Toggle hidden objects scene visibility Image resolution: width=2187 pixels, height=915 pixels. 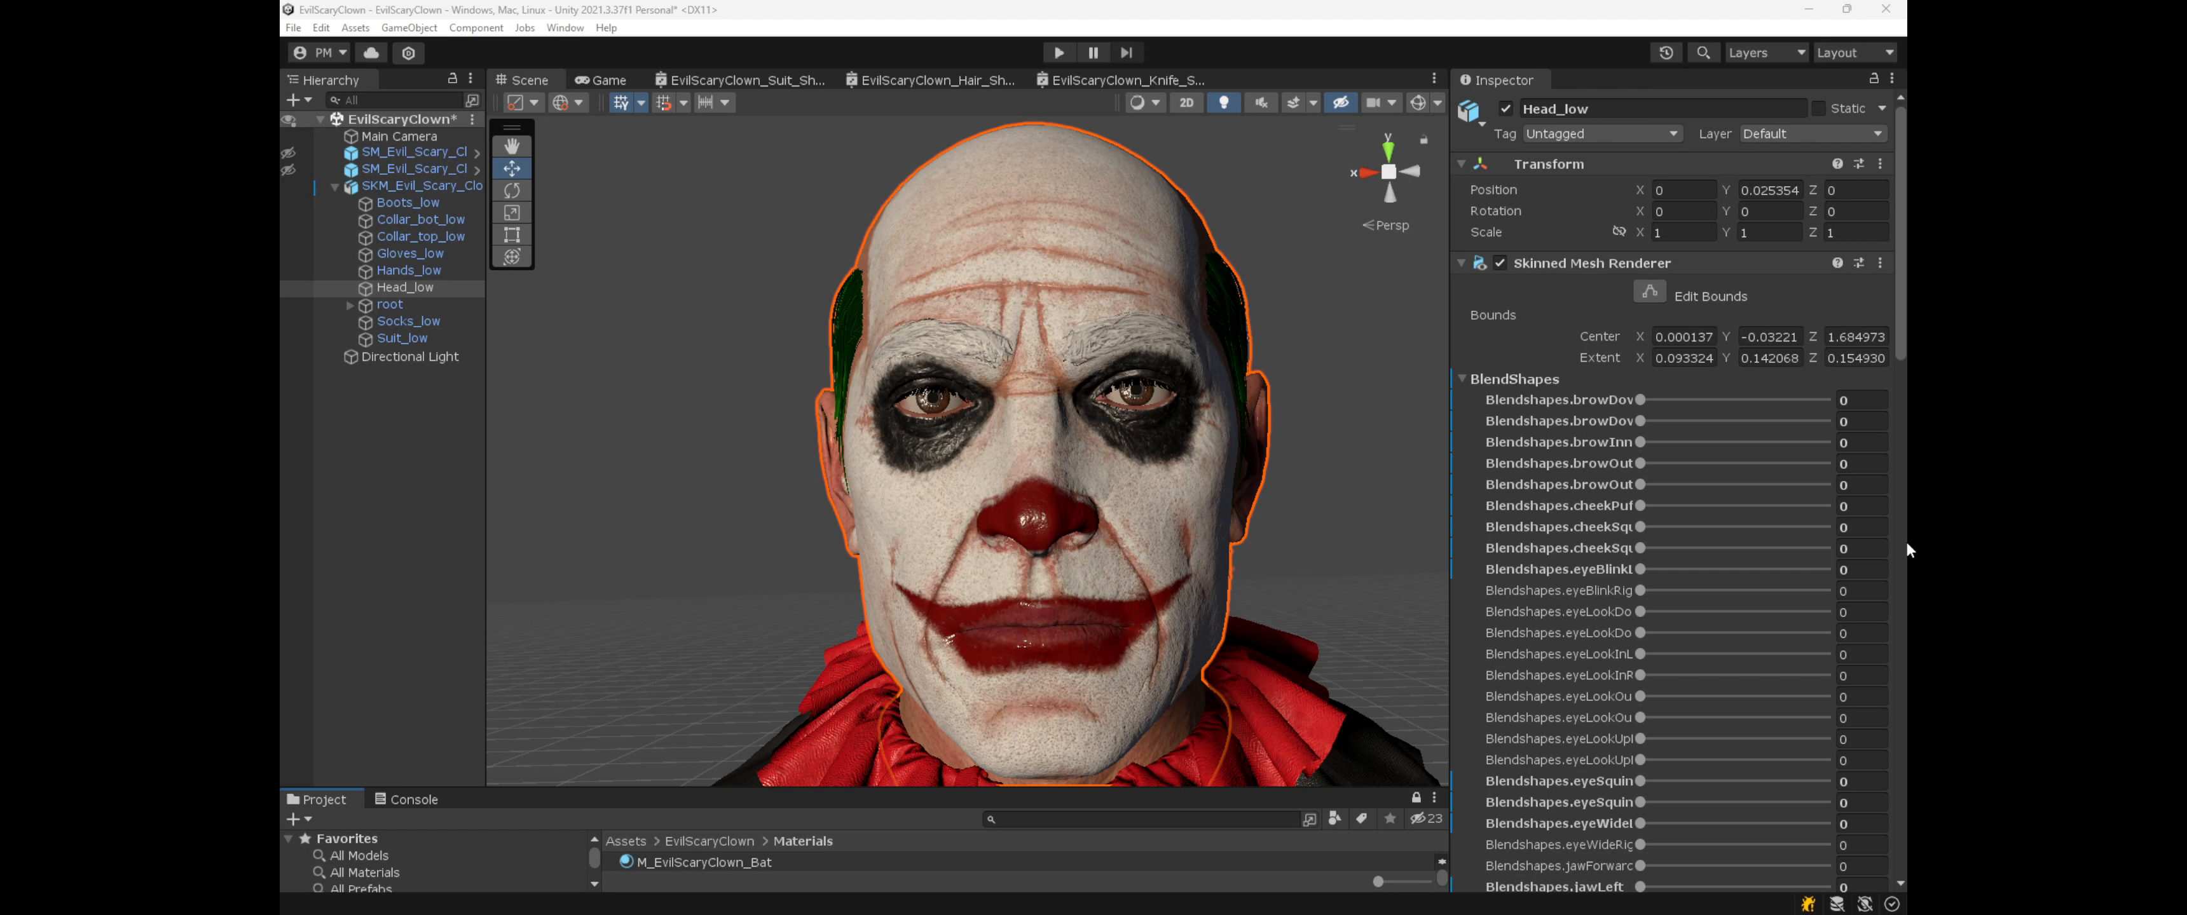coord(1341,103)
